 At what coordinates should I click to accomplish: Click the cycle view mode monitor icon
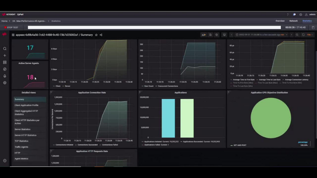pyautogui.click(x=224, y=35)
